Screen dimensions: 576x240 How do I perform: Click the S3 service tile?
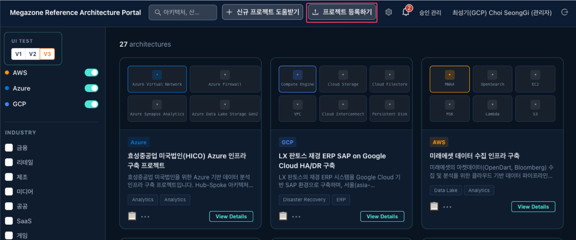535,108
